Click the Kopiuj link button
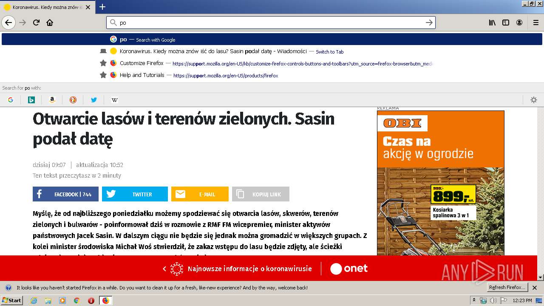 (x=261, y=194)
